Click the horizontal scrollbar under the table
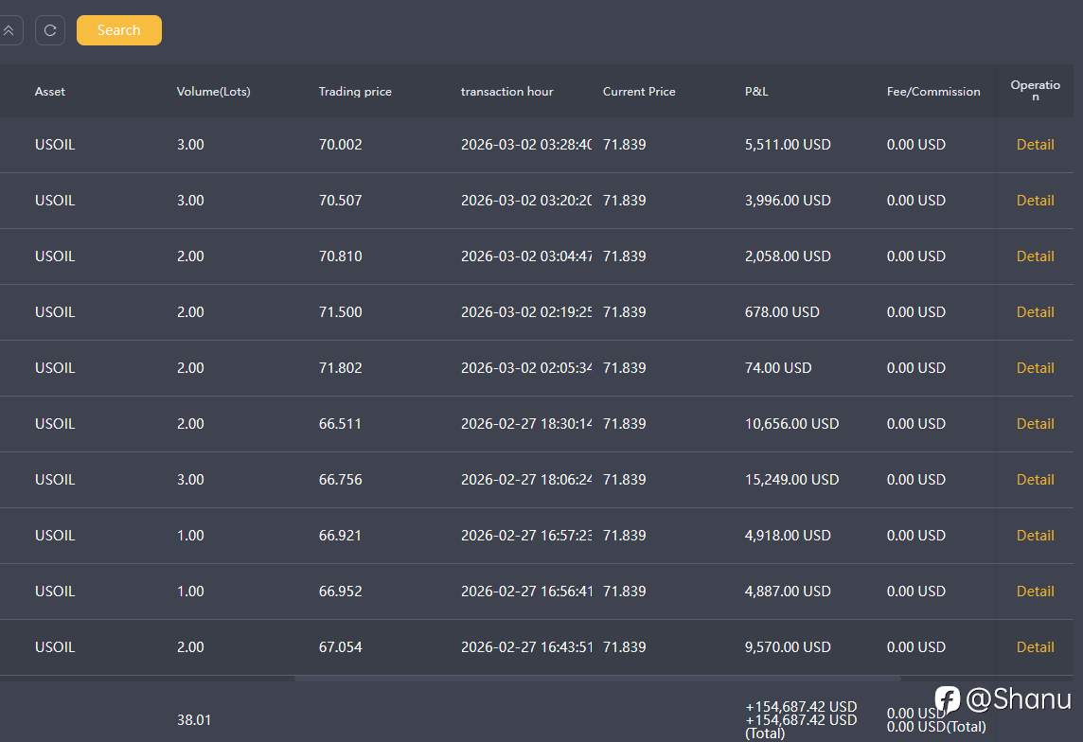Image resolution: width=1083 pixels, height=742 pixels. tap(596, 679)
